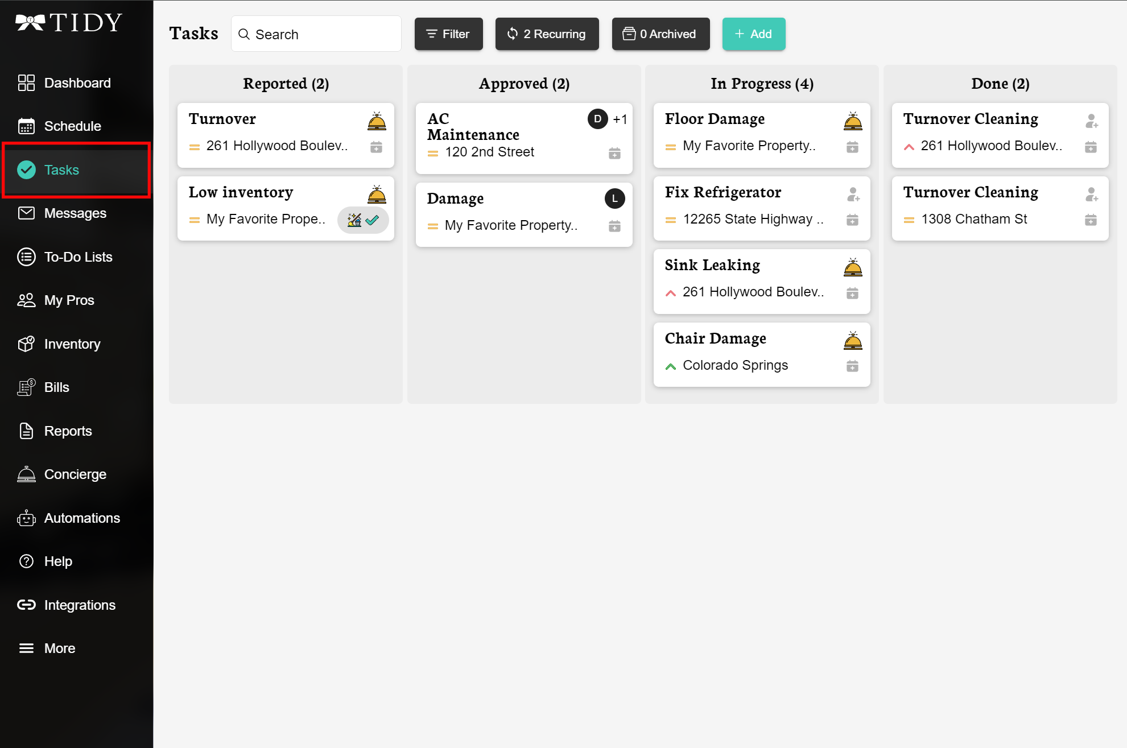This screenshot has height=748, width=1127.
Task: Add a new task
Action: [x=753, y=34]
